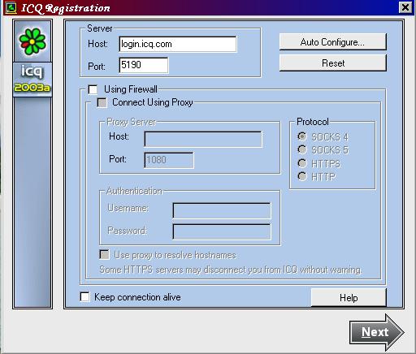Select the HTTPS protocol radio button
Image resolution: width=416 pixels, height=354 pixels.
coord(301,163)
